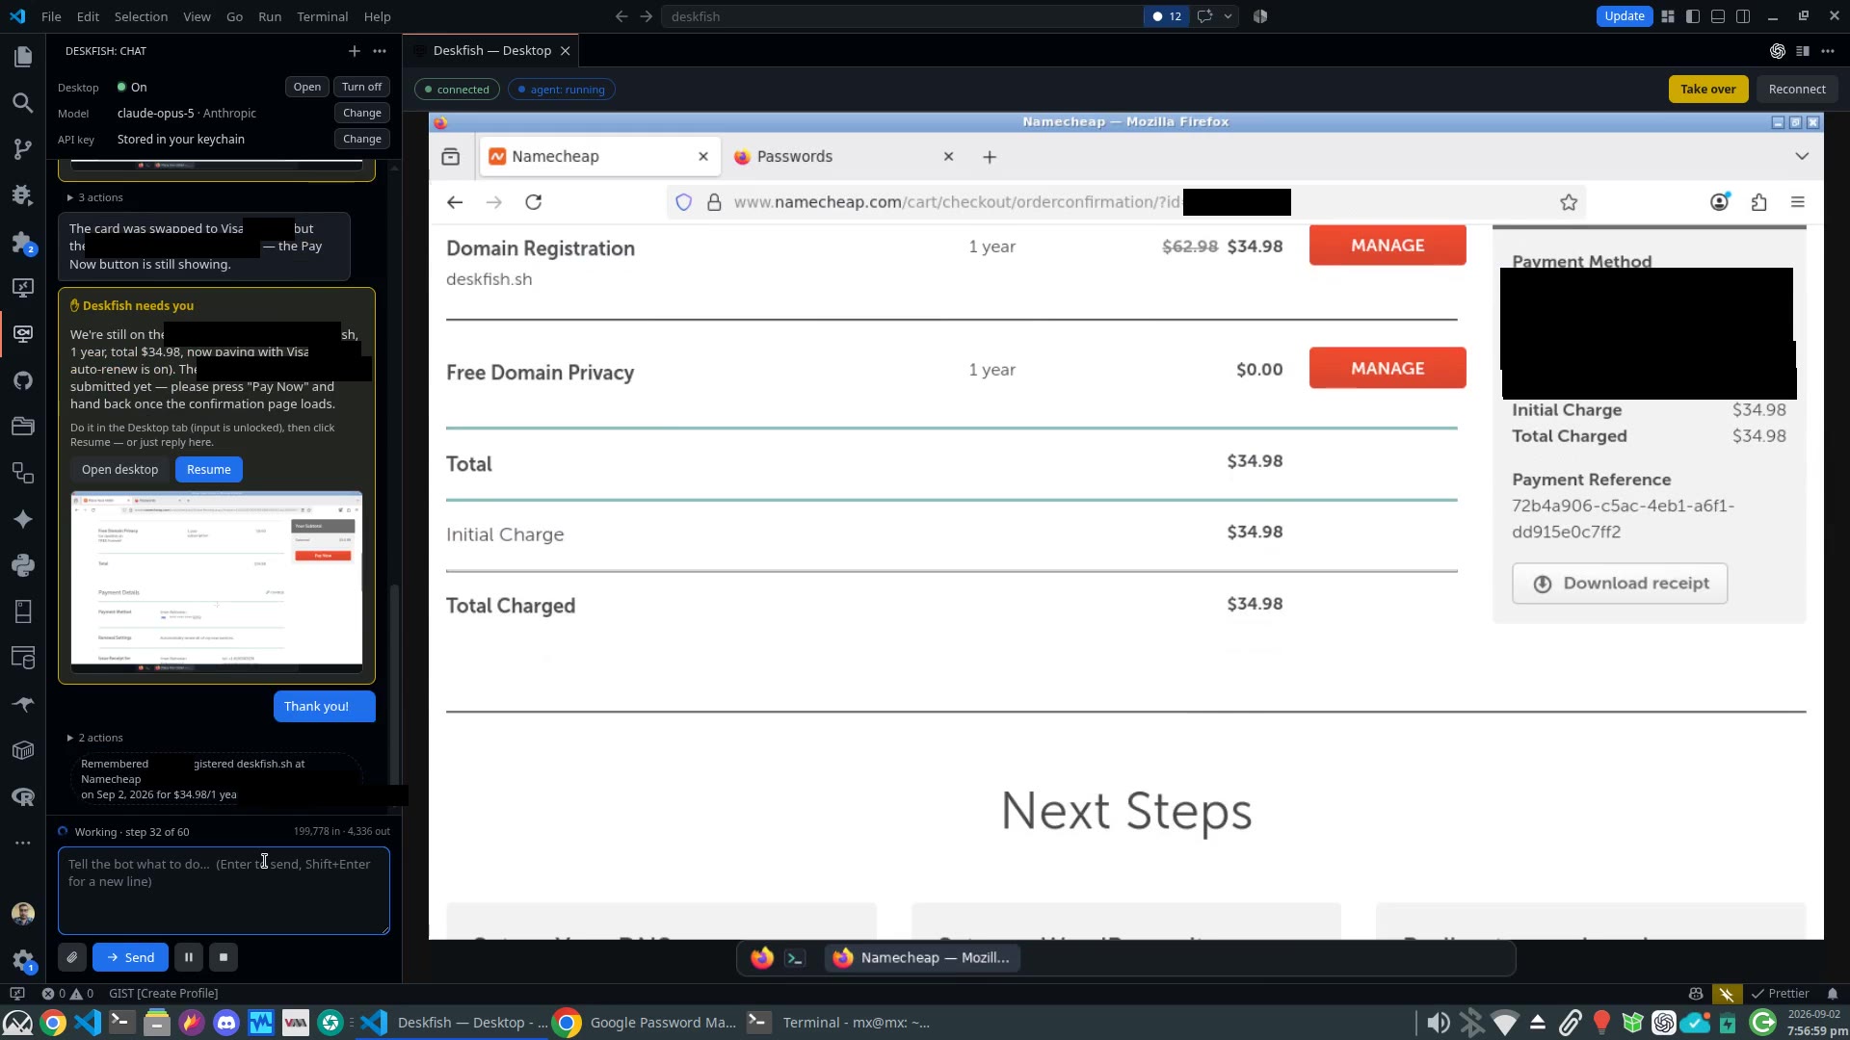Image resolution: width=1850 pixels, height=1040 pixels.
Task: Open the GitHub view in activity bar
Action: pos(23,380)
